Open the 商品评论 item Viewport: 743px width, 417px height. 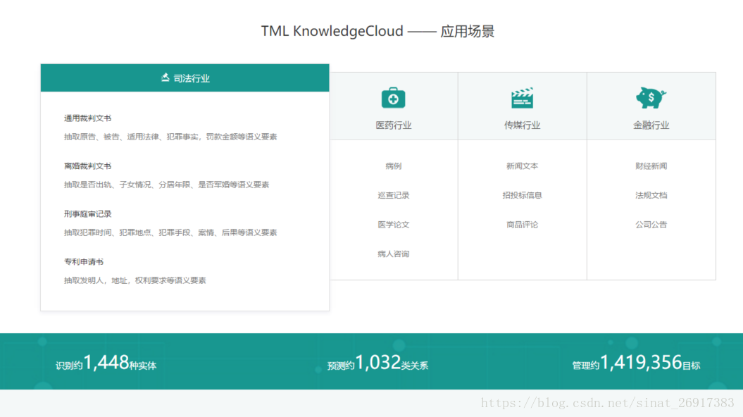point(522,225)
